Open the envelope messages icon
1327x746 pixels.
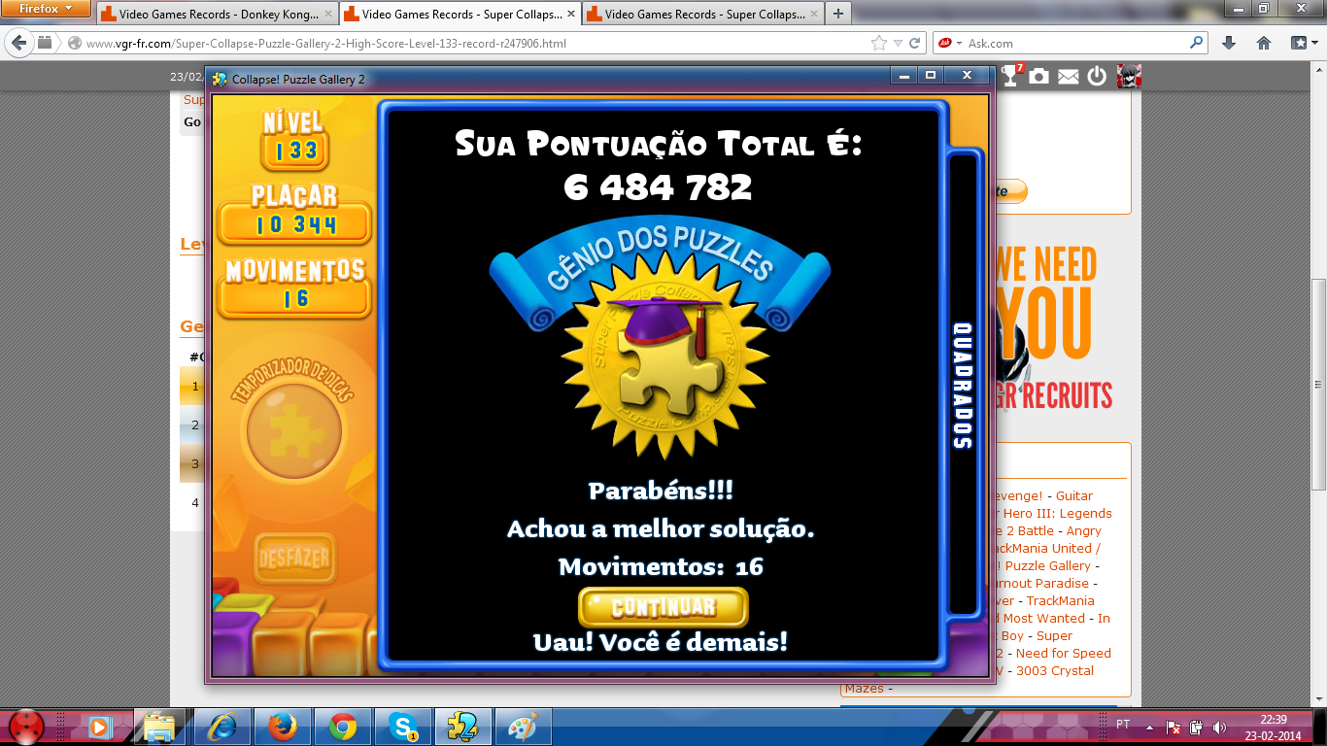click(1069, 77)
